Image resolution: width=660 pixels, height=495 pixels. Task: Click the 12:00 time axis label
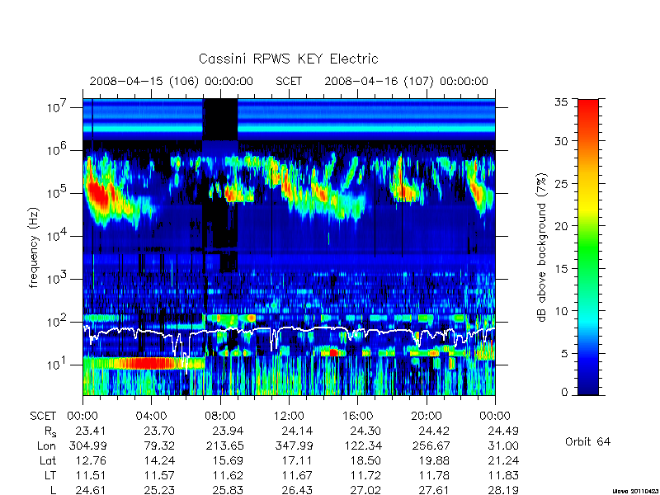coord(288,416)
